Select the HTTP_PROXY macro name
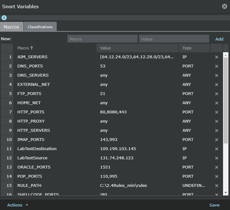The width and height of the screenshot is (230, 210). 31,121
